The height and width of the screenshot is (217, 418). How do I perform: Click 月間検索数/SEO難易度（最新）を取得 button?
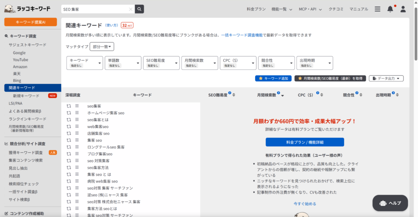[x=330, y=78]
